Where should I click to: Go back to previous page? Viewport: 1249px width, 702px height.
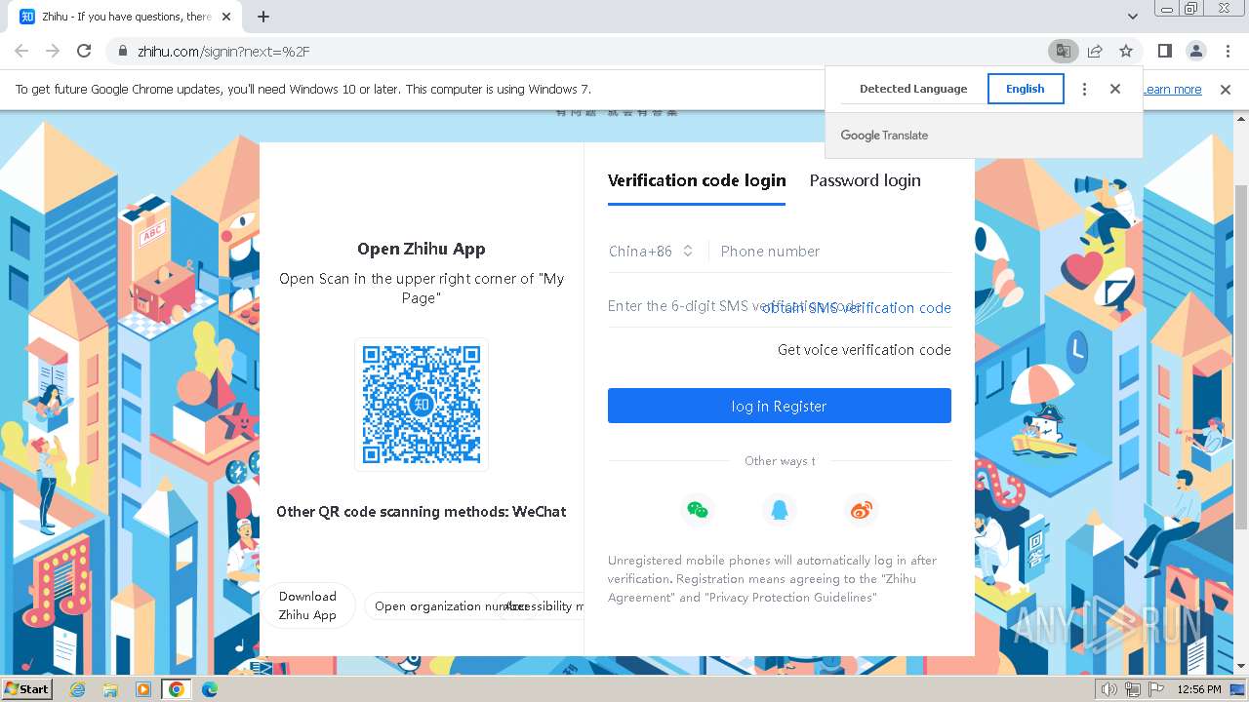21,51
